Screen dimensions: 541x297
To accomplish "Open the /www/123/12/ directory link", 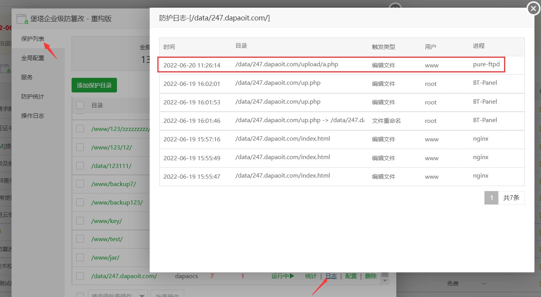I will click(112, 148).
